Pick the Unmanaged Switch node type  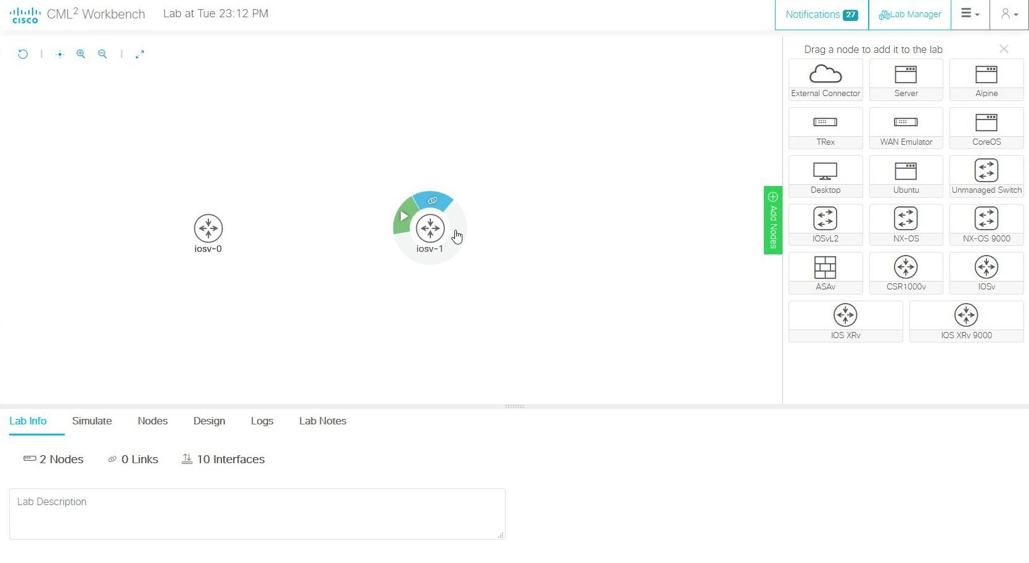tap(986, 177)
